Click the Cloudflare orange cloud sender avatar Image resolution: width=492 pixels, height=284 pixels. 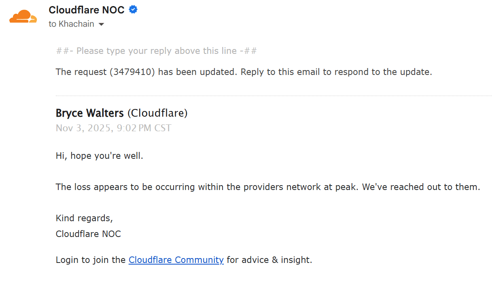pos(23,17)
